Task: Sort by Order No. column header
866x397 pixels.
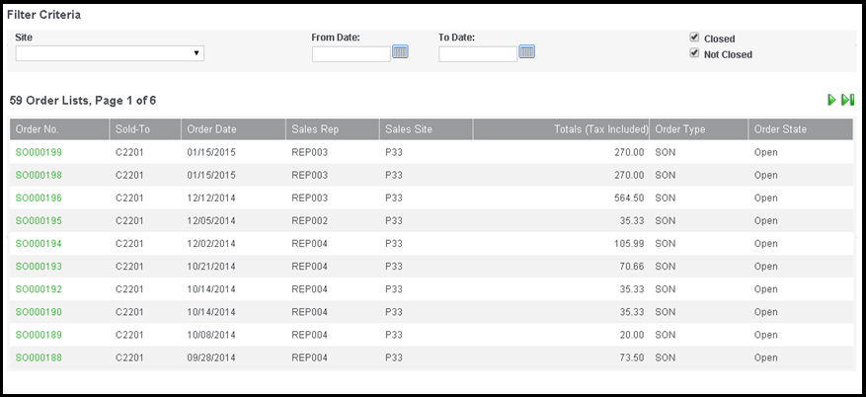Action: [x=38, y=129]
